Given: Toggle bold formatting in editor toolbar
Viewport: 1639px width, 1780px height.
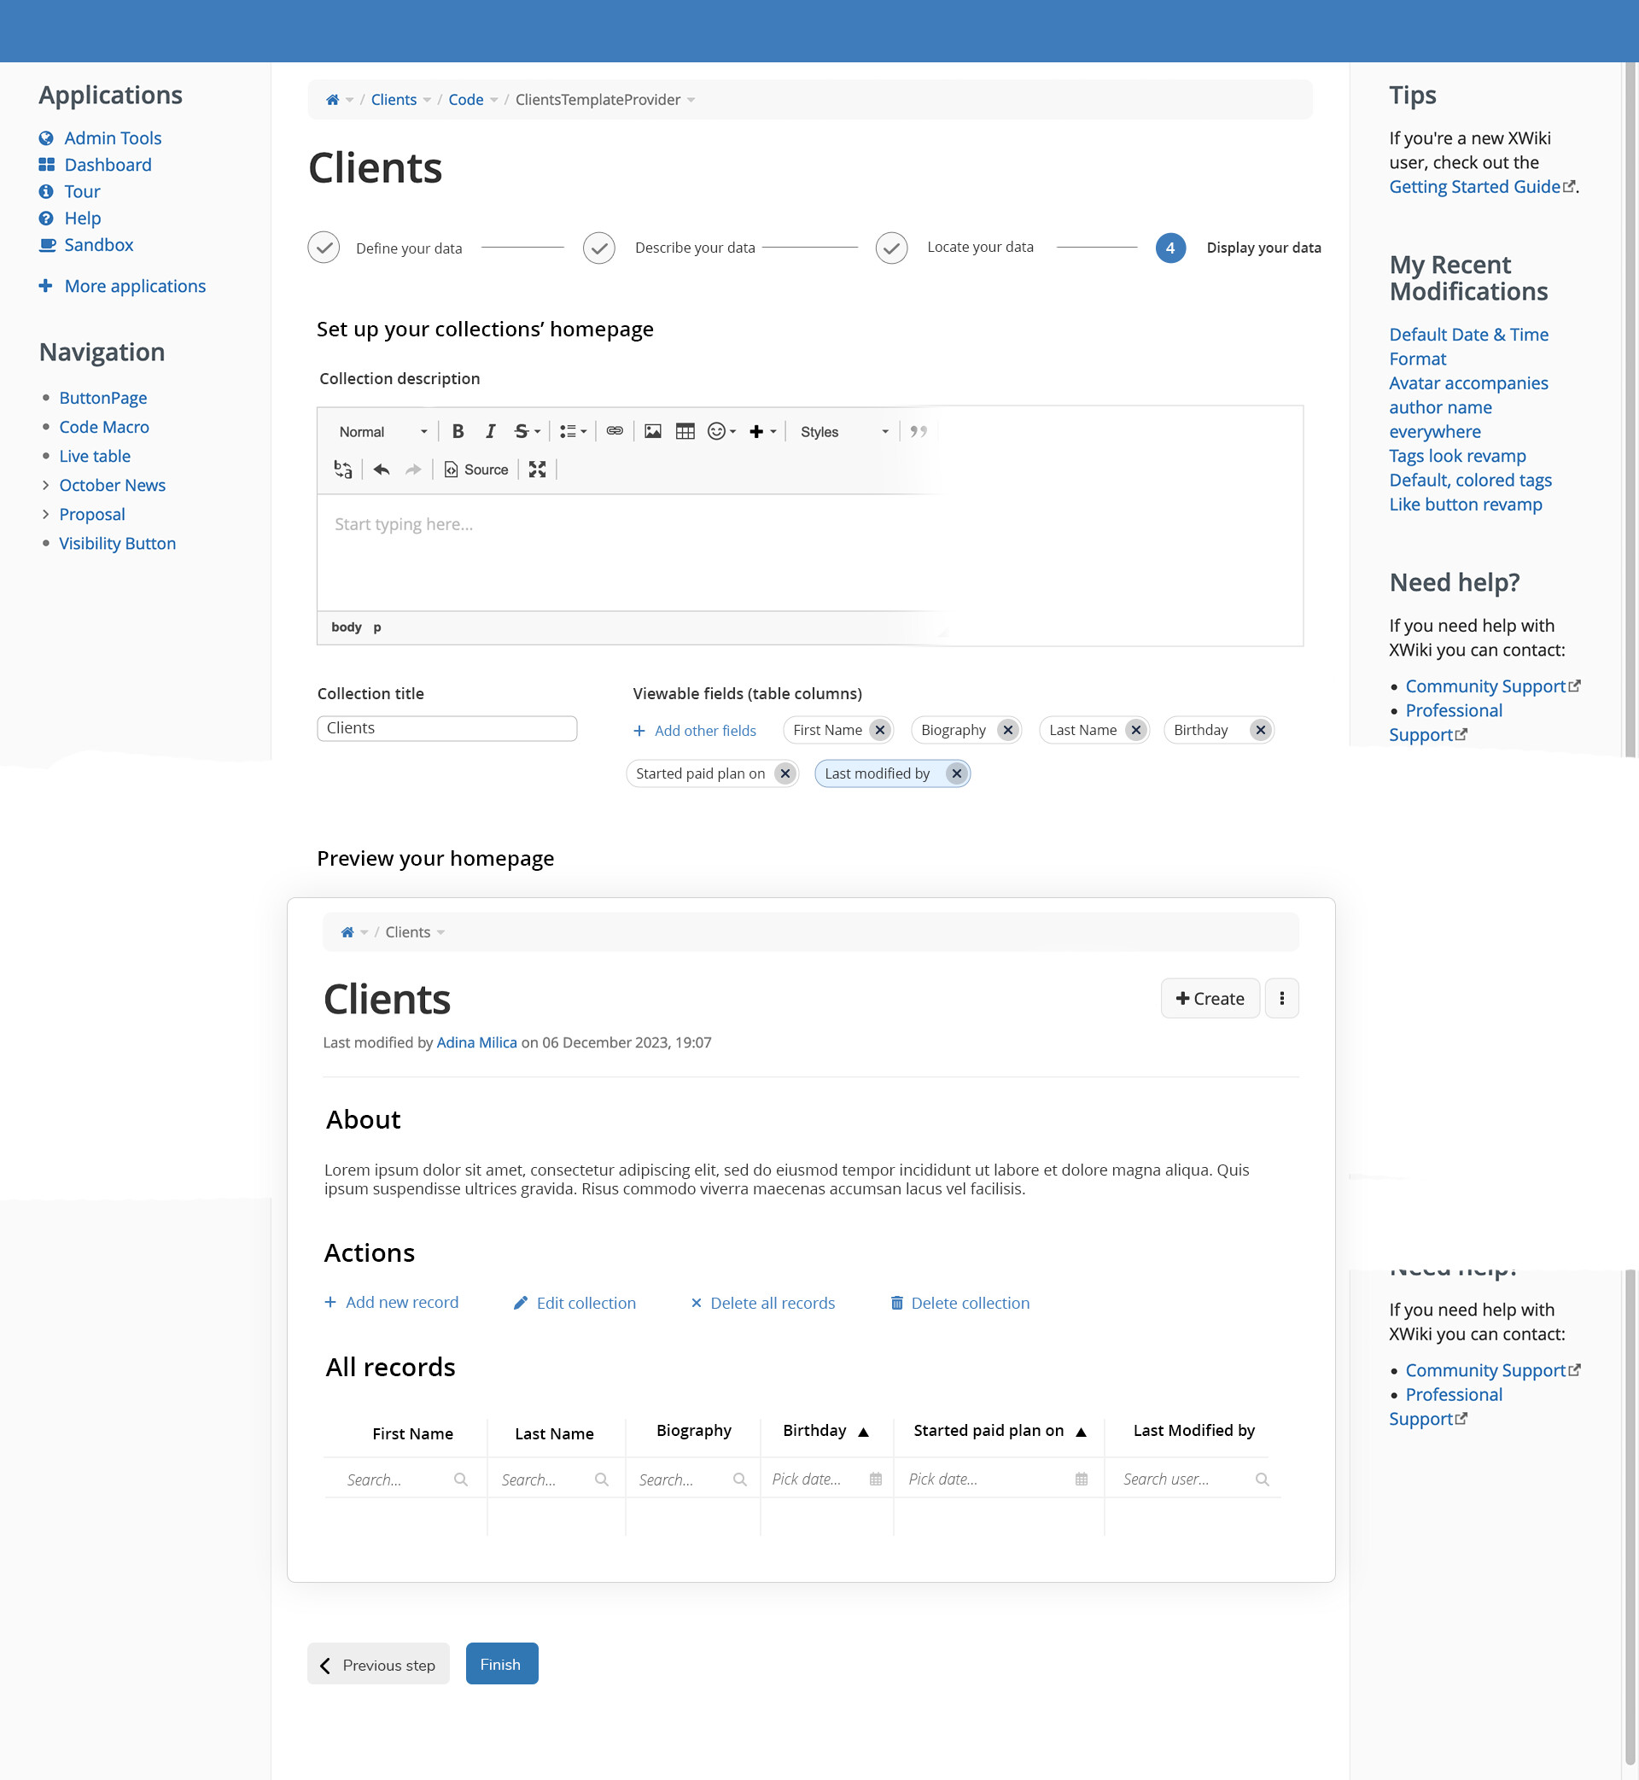Looking at the screenshot, I should (x=458, y=431).
